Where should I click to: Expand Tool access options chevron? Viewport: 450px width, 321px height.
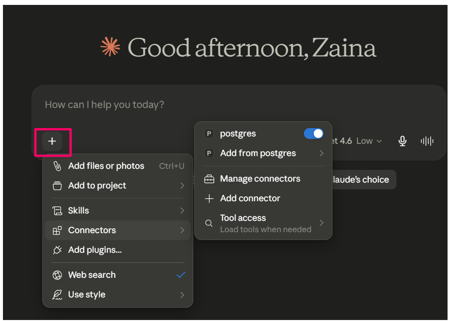pos(321,223)
